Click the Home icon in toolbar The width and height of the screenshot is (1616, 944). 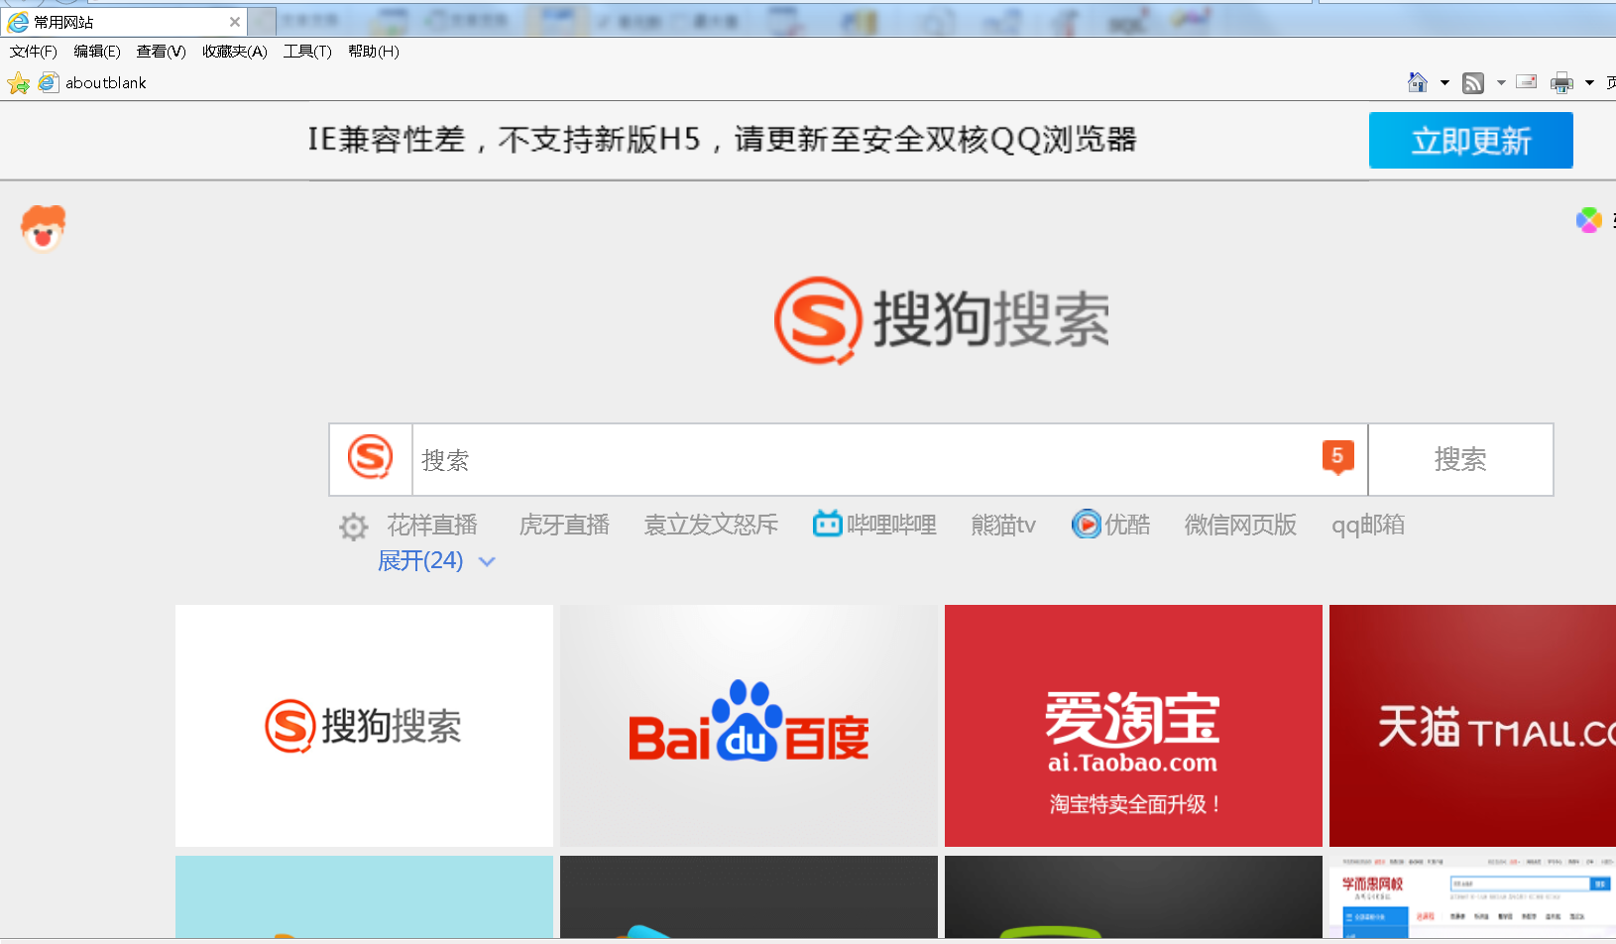1418,82
